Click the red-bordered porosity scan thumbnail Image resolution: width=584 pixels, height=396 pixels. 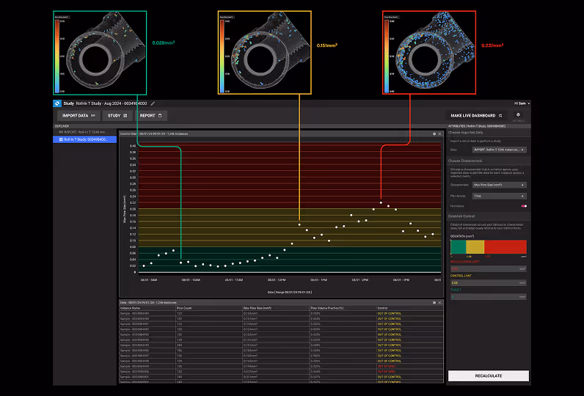coord(428,51)
